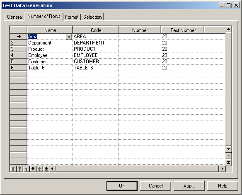
Task: Click the move-down-one-page double arrow icon
Action: coord(39,169)
